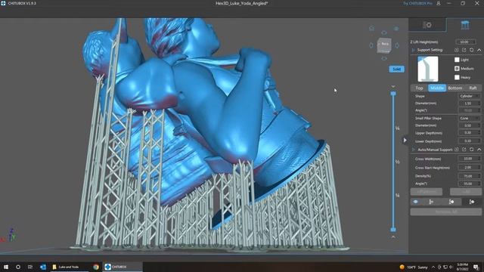
Task: Click the Cortana search circle icon
Action: (x=18, y=267)
